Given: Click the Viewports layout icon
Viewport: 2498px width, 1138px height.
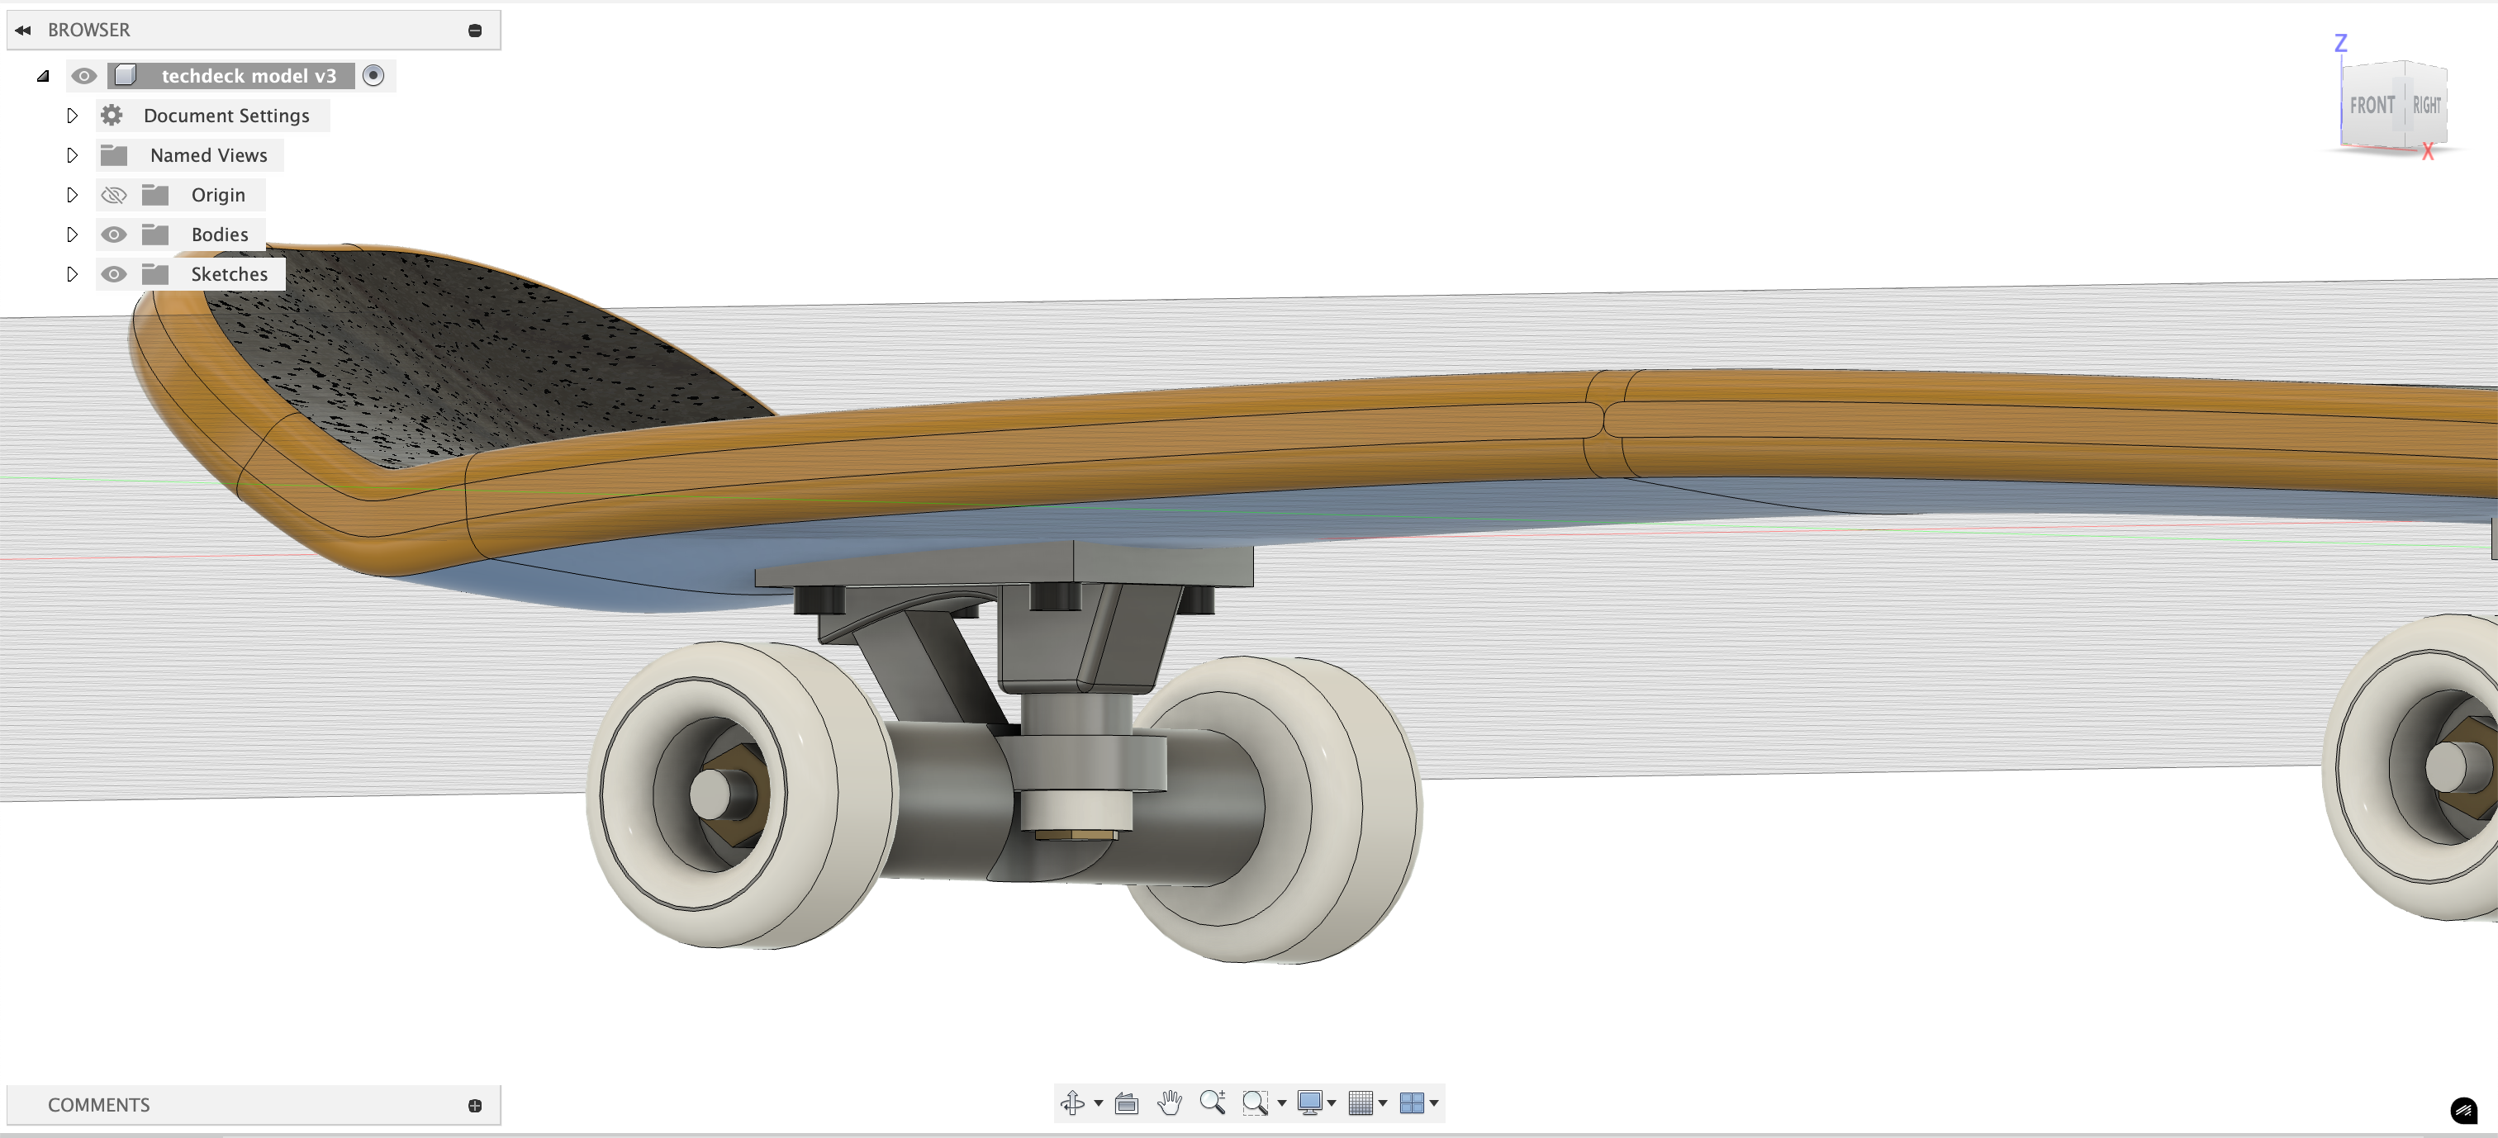Looking at the screenshot, I should tap(1412, 1102).
